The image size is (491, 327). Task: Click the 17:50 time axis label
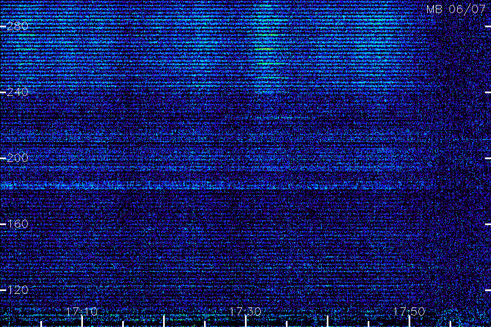point(409,312)
